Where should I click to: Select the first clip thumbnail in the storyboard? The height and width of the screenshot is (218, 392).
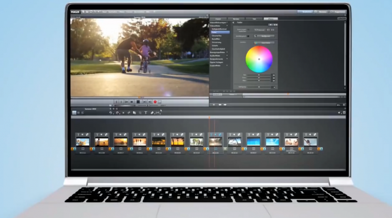click(x=82, y=142)
